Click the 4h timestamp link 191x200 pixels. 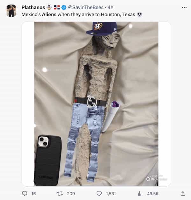(x=110, y=7)
